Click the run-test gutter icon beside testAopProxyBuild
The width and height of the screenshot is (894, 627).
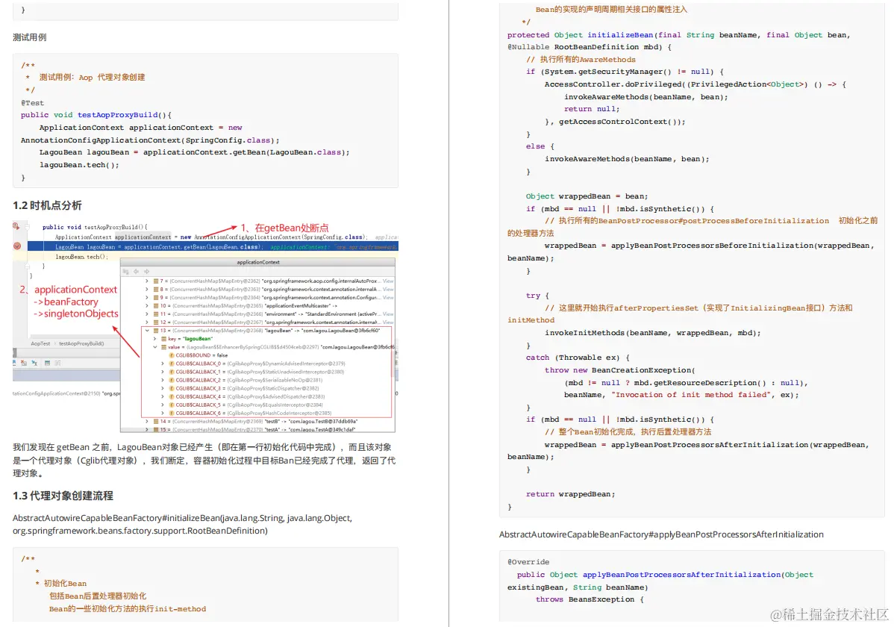point(16,226)
